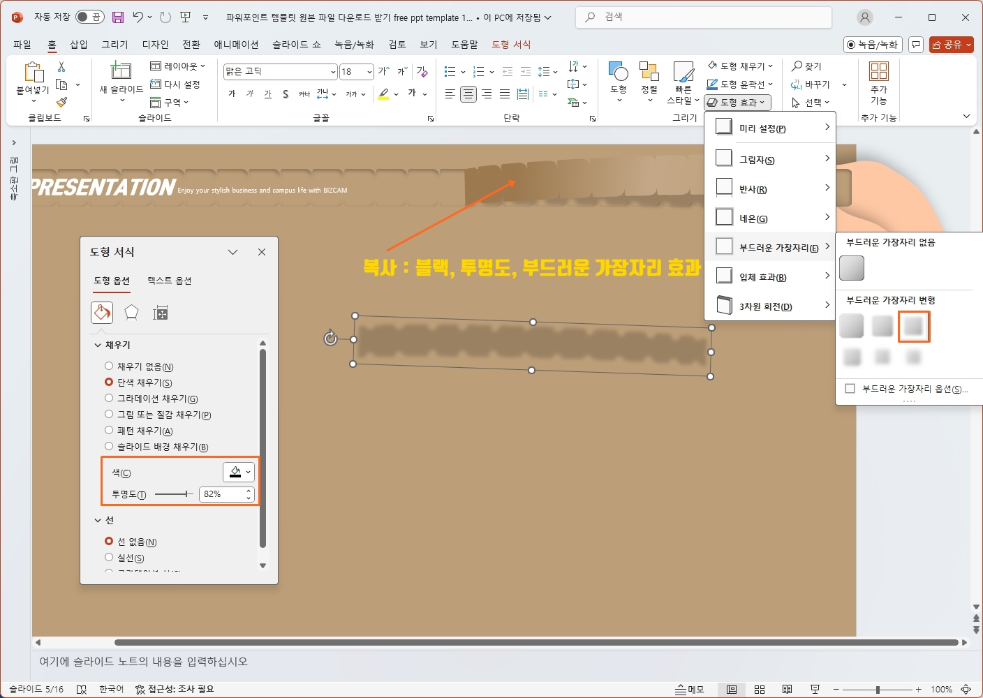Image resolution: width=983 pixels, height=698 pixels.
Task: Switch to Reading view icon
Action: [787, 690]
